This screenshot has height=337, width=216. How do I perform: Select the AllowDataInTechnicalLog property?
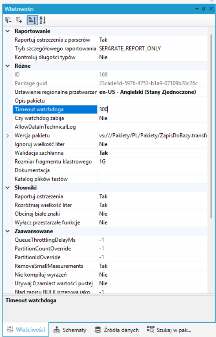click(45, 127)
